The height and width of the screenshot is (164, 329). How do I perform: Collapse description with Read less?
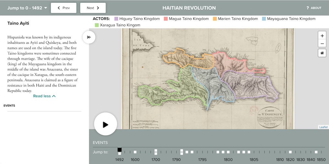pyautogui.click(x=44, y=96)
